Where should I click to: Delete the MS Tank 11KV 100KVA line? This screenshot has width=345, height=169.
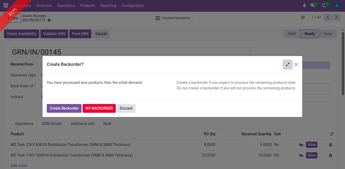click(330, 155)
